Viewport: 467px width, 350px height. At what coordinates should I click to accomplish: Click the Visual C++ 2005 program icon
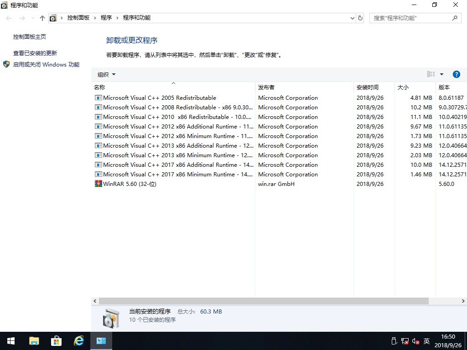pos(99,98)
